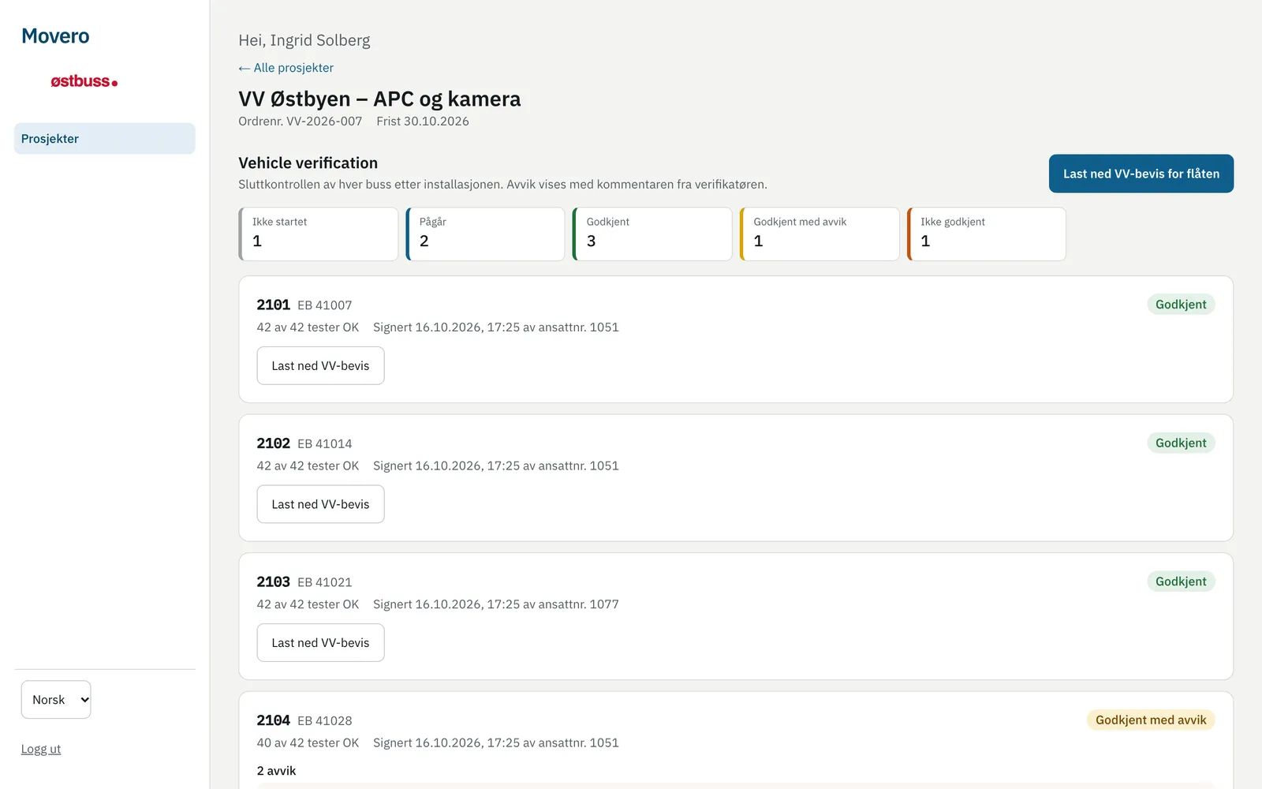Click signature text with ansattnr. 1077

click(496, 604)
